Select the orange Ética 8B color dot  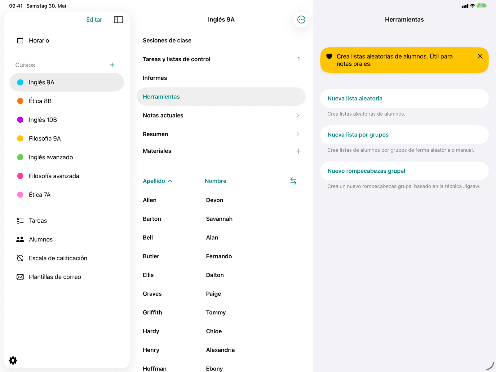point(20,101)
